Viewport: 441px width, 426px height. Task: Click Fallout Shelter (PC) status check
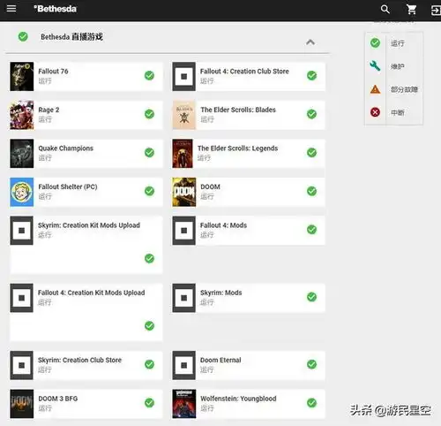click(x=149, y=191)
